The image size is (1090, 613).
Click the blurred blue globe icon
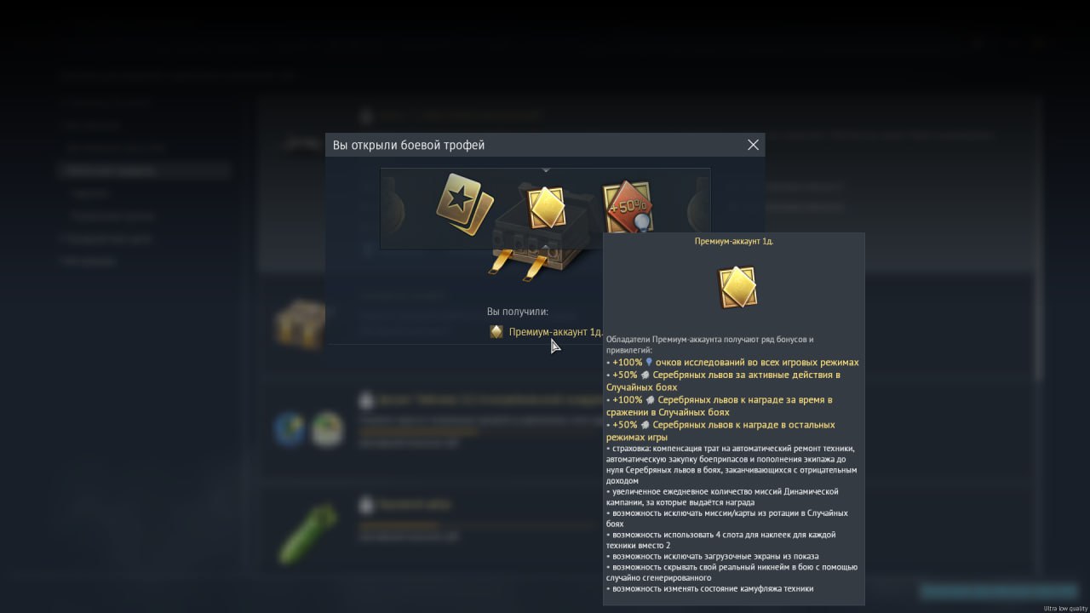[x=290, y=430]
